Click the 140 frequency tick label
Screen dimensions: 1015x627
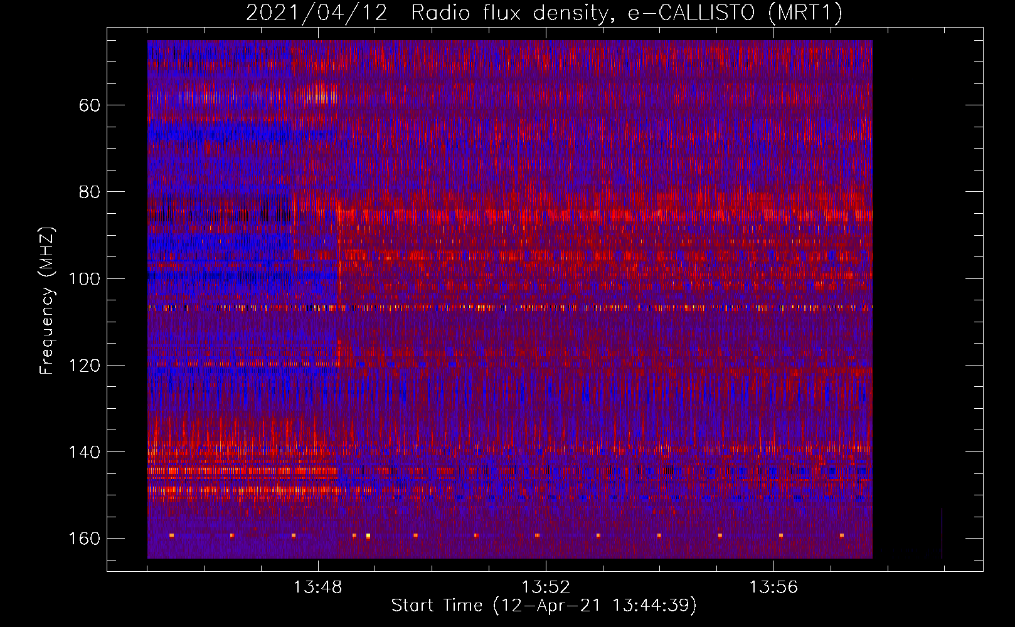click(85, 452)
